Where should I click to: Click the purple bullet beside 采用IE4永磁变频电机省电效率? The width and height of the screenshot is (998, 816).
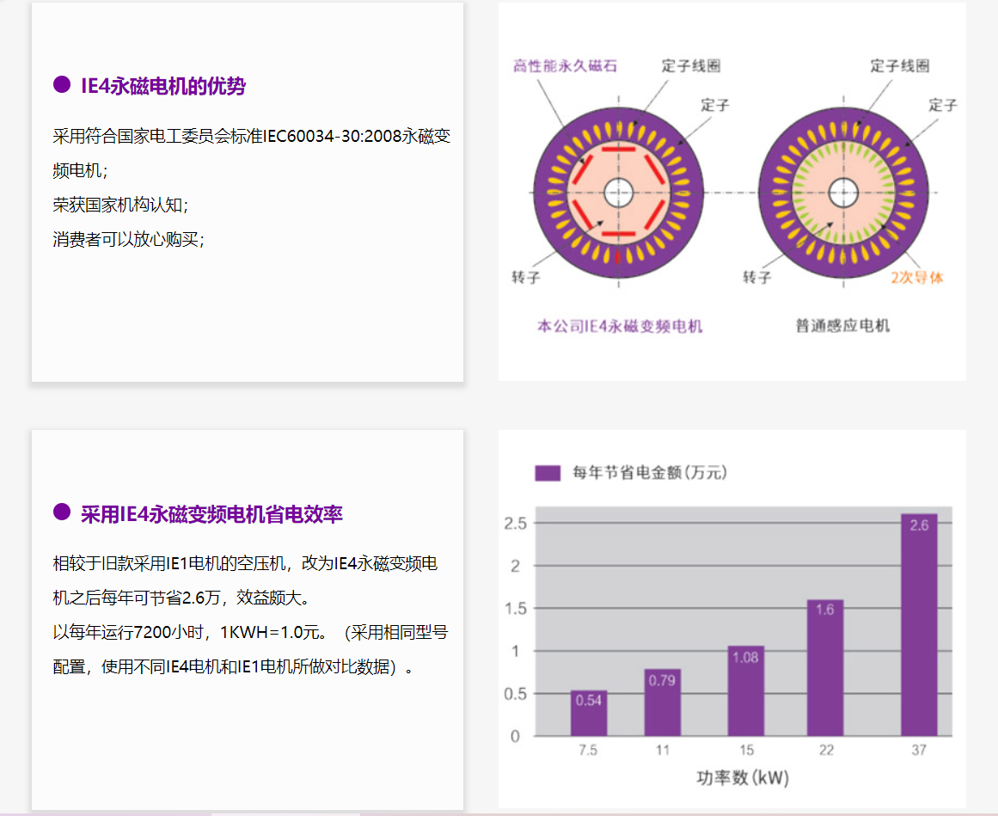pyautogui.click(x=62, y=512)
